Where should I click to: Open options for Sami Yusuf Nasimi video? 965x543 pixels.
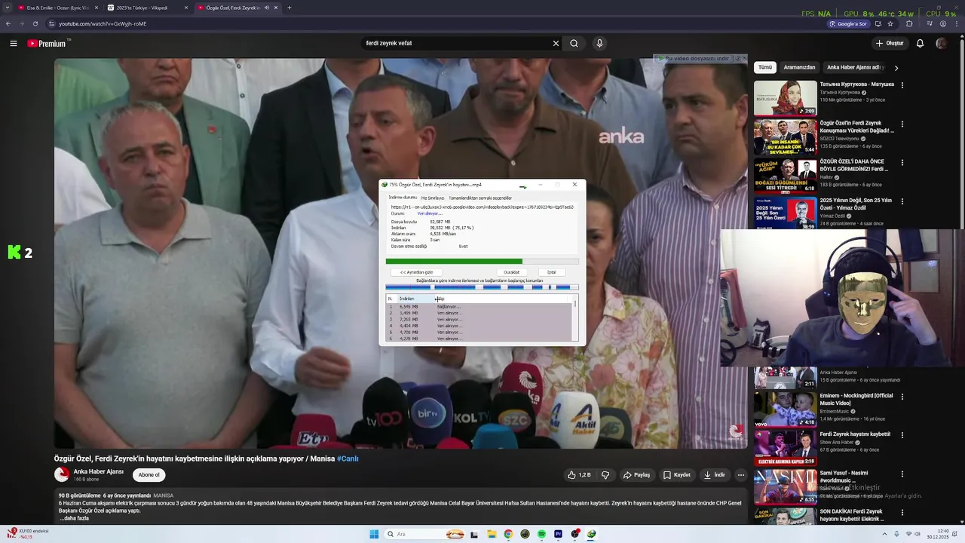[902, 473]
